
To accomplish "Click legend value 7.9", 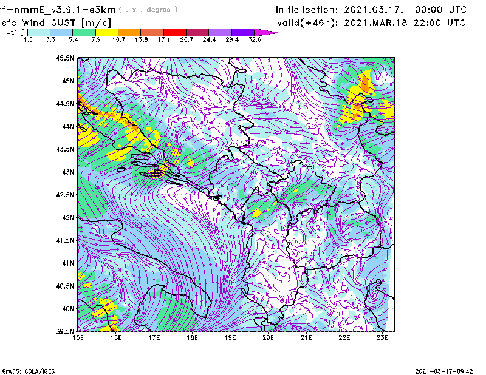I will click(96, 39).
